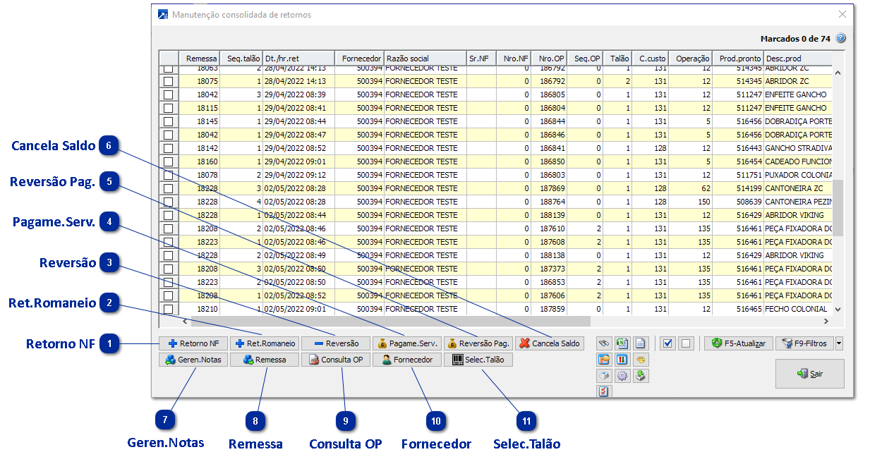
Task: Open Selec.Talão barcode button
Action: (478, 360)
